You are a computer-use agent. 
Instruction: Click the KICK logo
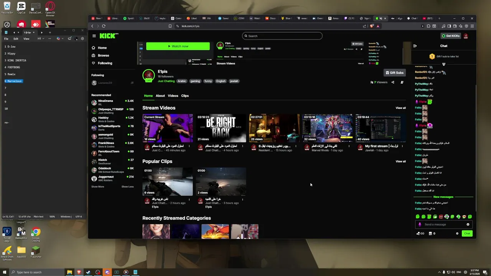(109, 36)
